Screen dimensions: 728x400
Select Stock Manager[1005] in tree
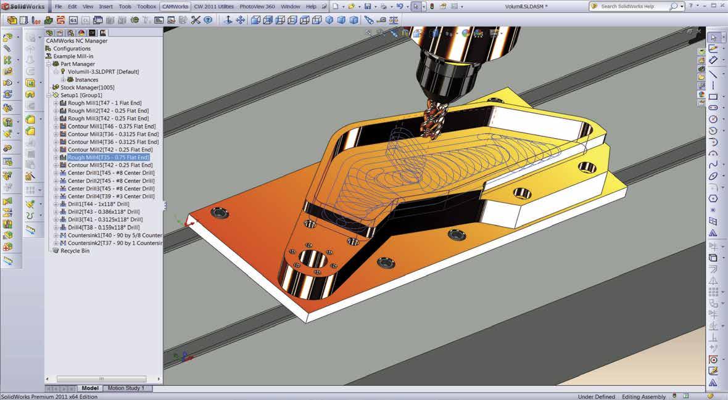coord(87,88)
